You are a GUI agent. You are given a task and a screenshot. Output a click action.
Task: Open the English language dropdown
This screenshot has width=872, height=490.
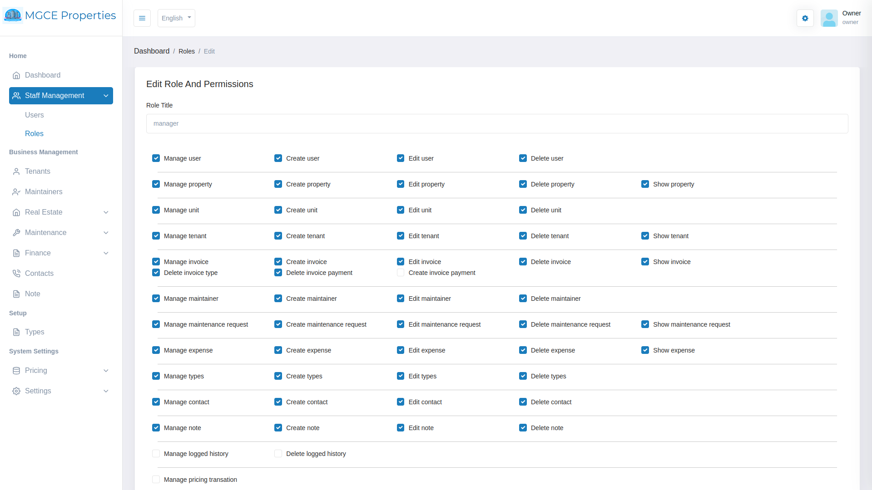coord(176,18)
